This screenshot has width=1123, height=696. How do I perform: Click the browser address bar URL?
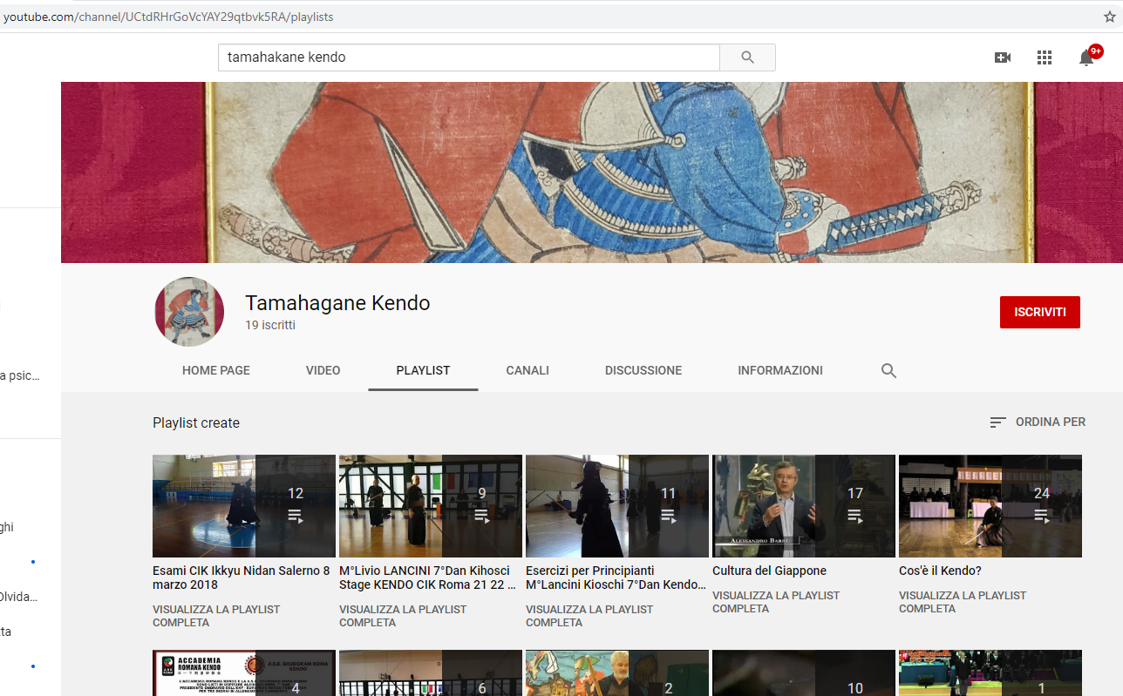(x=167, y=17)
